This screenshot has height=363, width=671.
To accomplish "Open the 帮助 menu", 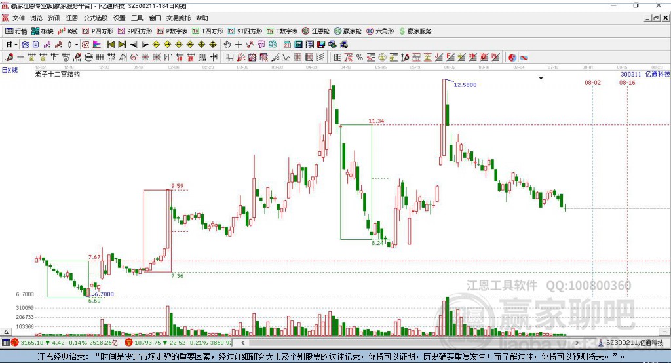I will (x=202, y=18).
